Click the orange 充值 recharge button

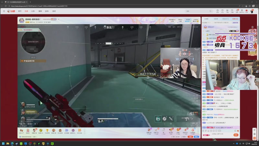coord(190,137)
